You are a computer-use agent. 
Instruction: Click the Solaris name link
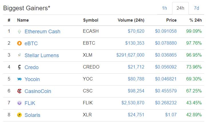click(32, 115)
